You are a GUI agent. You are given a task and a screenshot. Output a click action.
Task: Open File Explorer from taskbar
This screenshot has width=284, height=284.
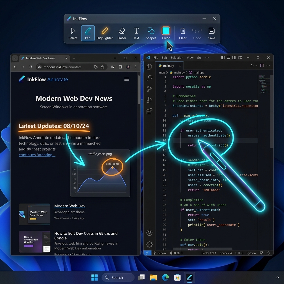click(x=153, y=277)
